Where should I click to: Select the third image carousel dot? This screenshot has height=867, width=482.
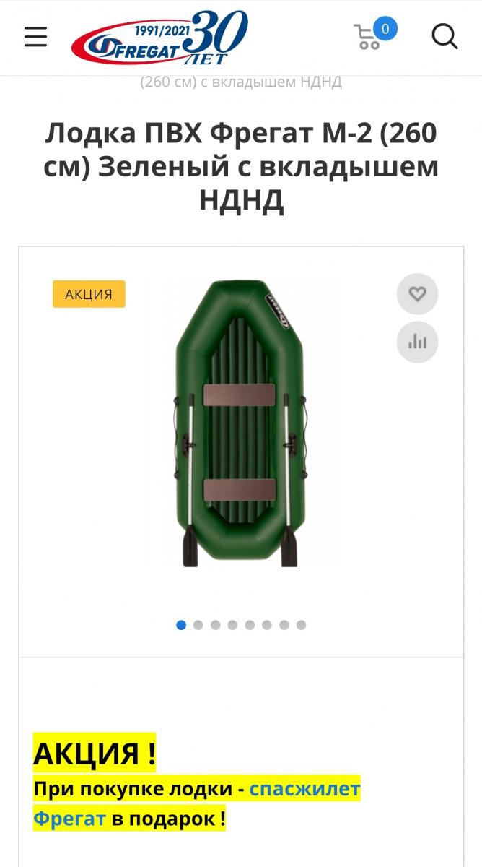[216, 625]
